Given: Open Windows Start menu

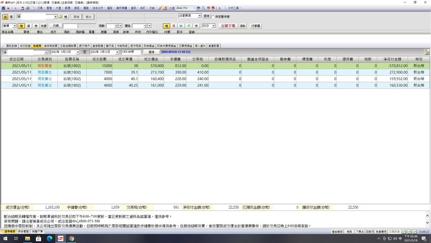Looking at the screenshot, I should 5,239.
